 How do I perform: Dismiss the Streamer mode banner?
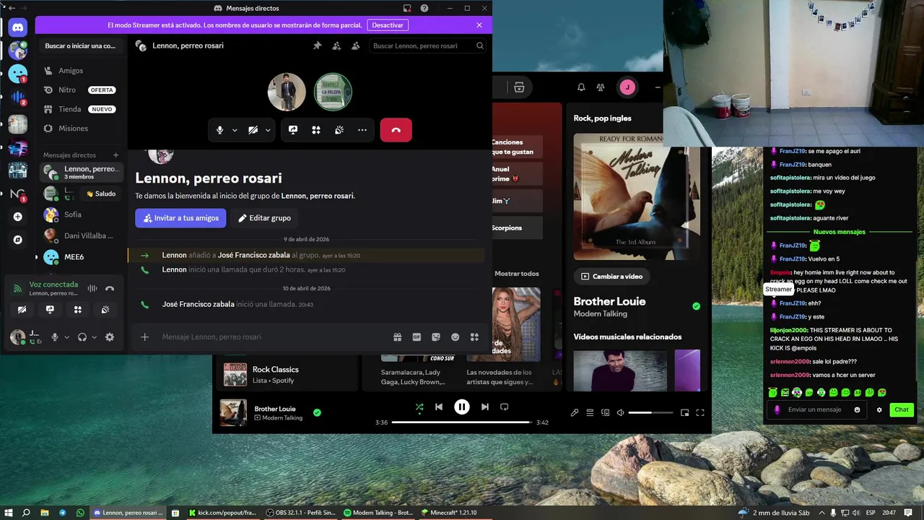479,25
